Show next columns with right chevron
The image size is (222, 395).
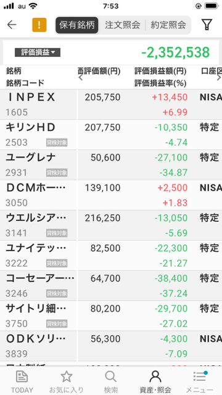(219, 78)
